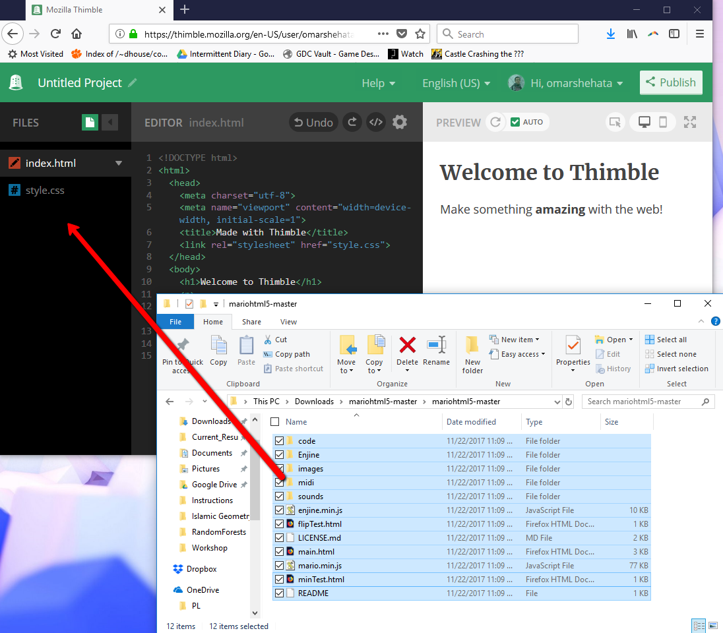The image size is (723, 633).
Task: Uncheck the code folder checkbox
Action: click(279, 440)
